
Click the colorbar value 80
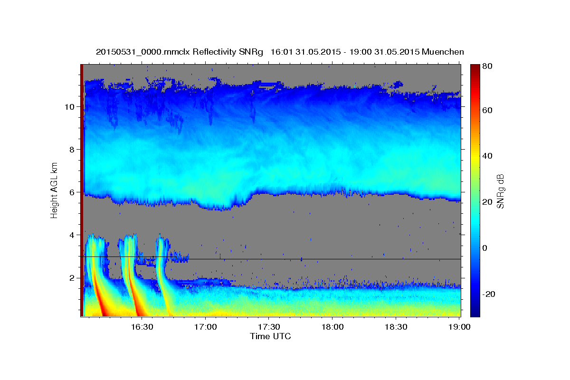[x=487, y=66]
